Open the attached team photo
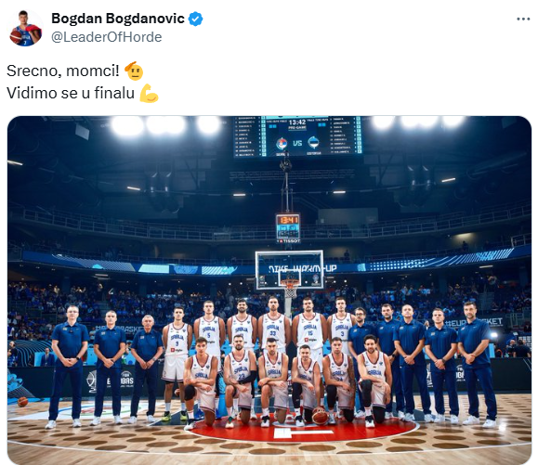 [269, 291]
